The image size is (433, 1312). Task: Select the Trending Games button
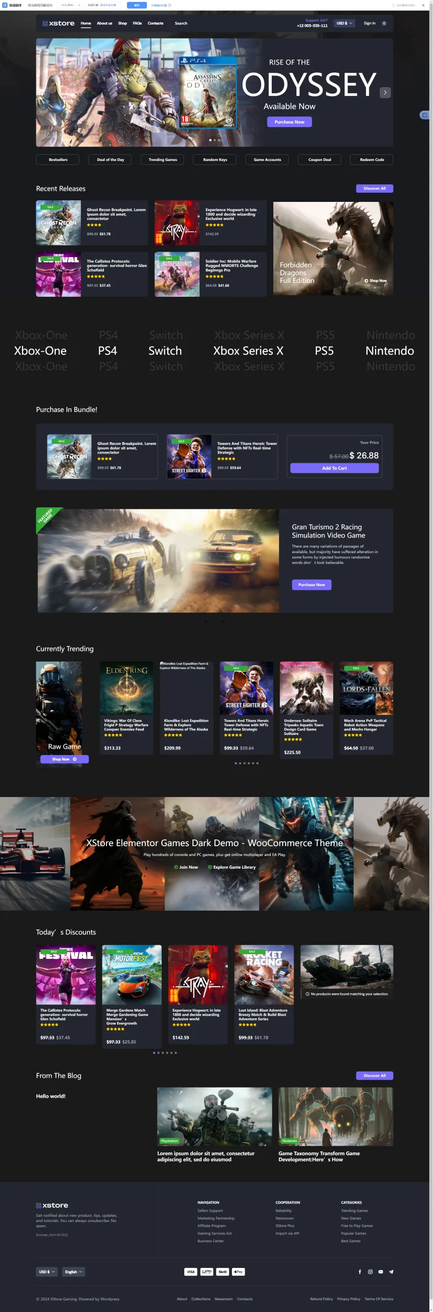pos(163,160)
